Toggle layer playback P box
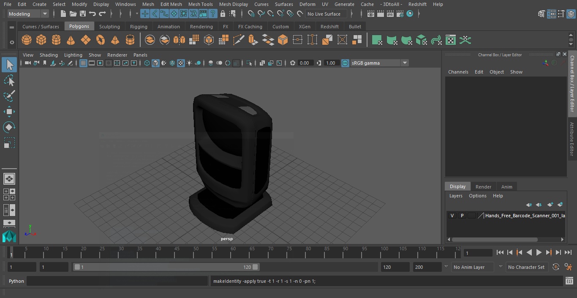Image resolution: width=577 pixels, height=298 pixels. coord(462,216)
